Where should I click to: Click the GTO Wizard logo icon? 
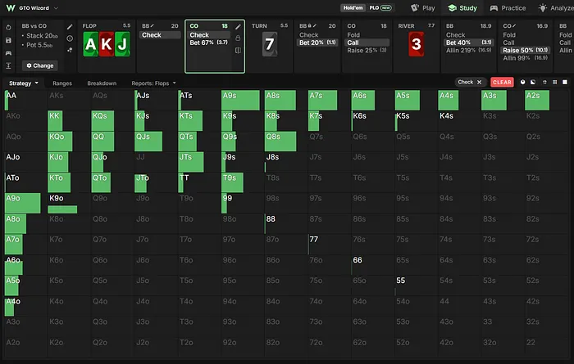[x=11, y=7]
